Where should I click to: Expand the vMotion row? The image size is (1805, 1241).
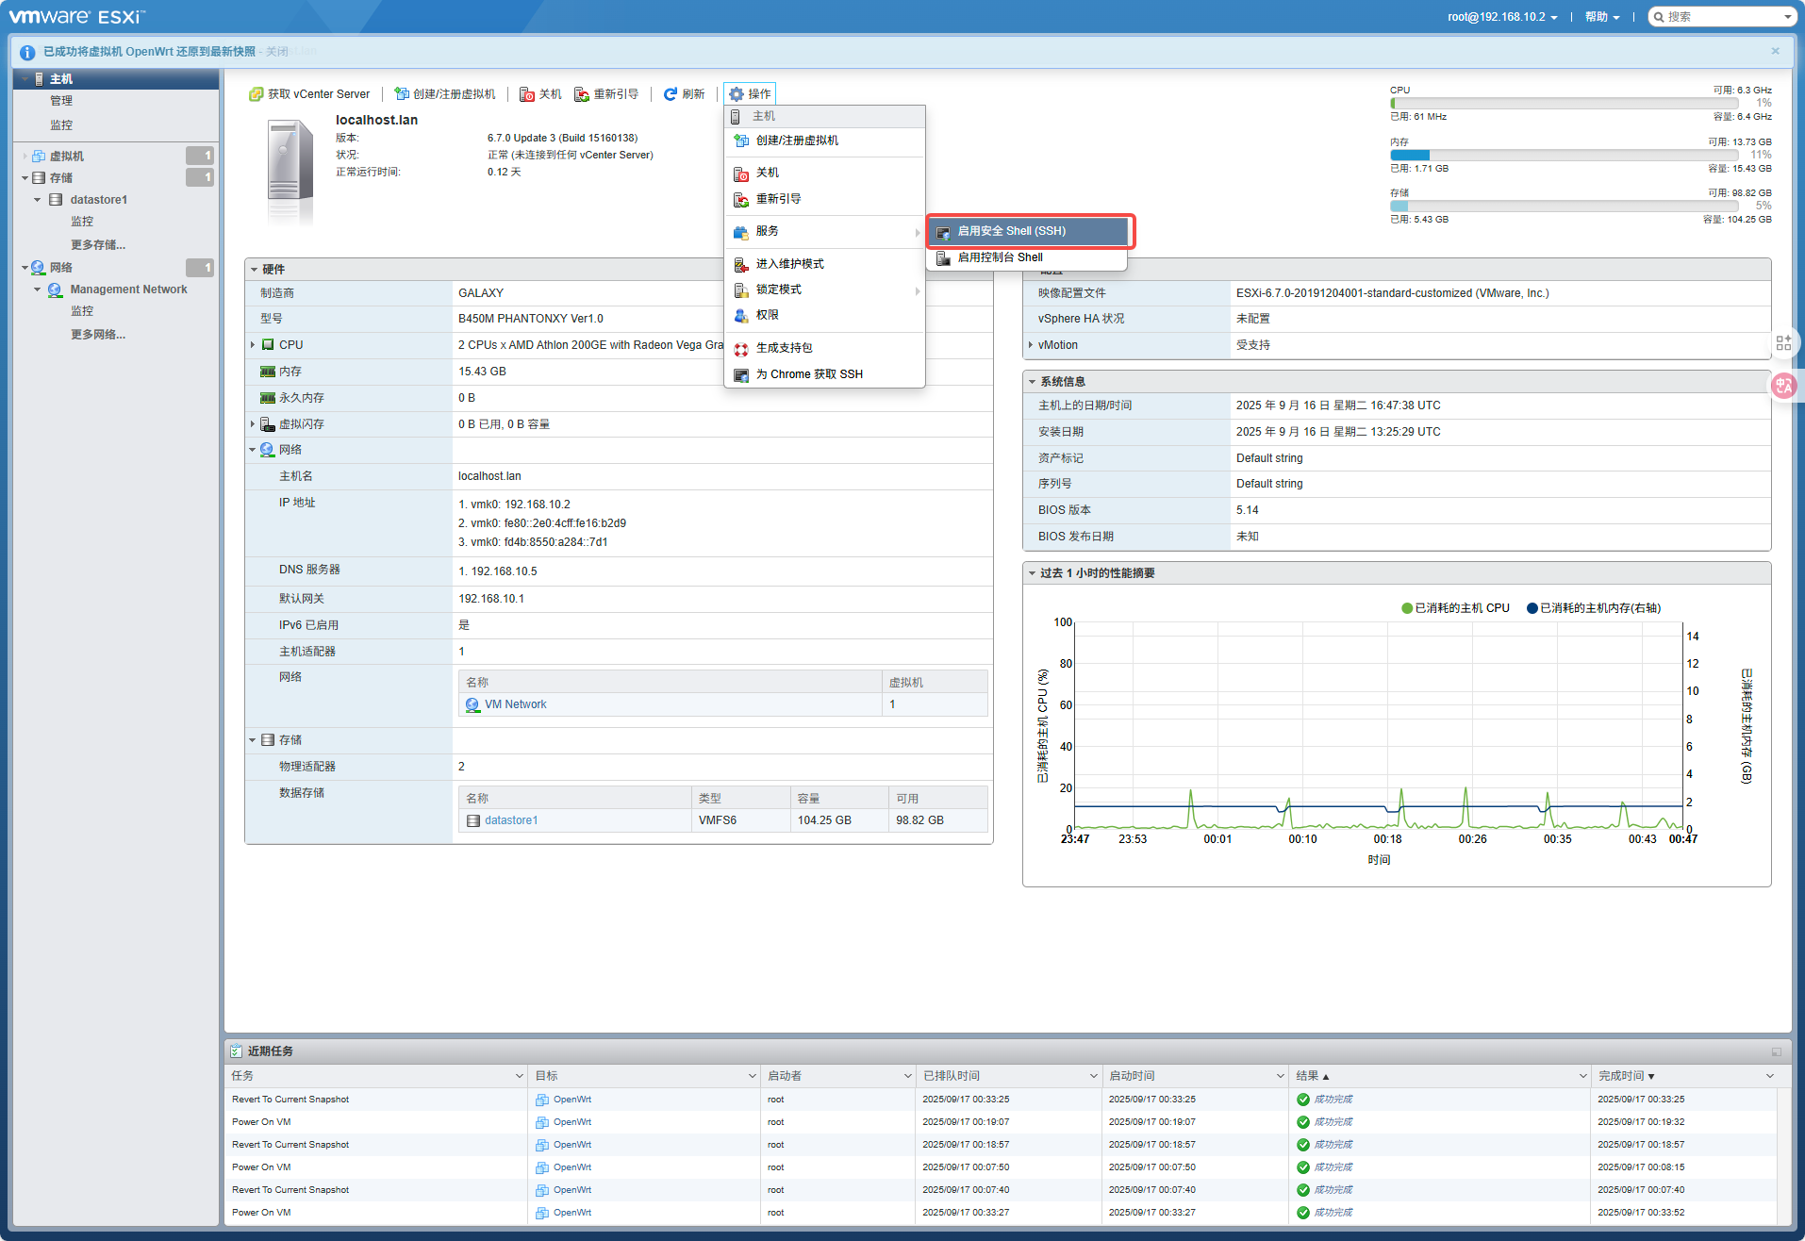tap(1030, 345)
